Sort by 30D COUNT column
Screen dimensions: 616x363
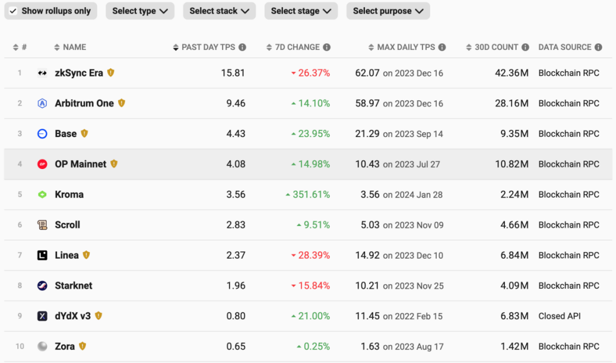pos(492,47)
